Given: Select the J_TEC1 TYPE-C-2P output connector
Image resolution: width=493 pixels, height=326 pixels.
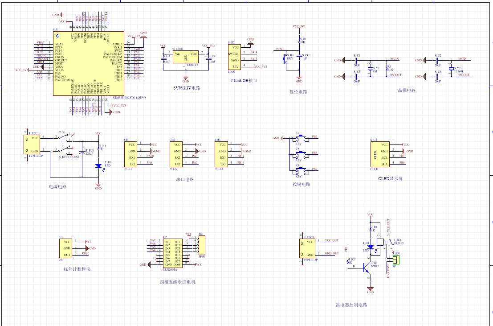Looking at the screenshot, I should (307, 248).
